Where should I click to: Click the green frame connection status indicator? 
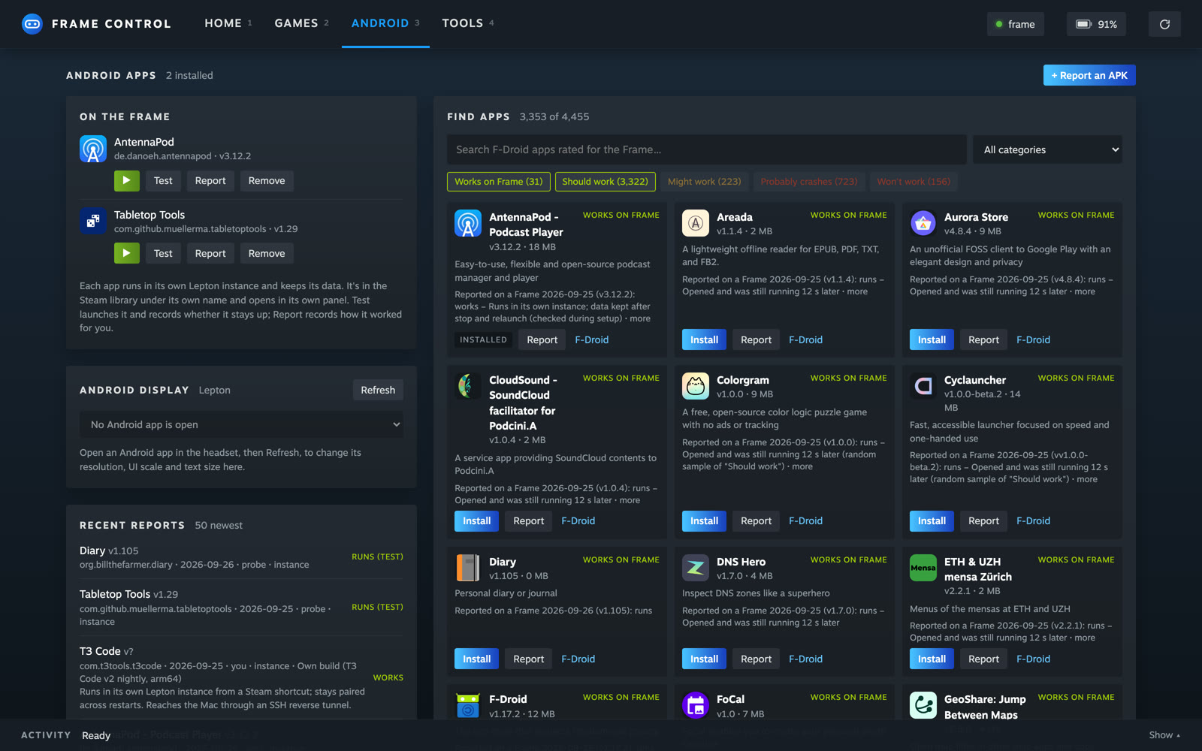tap(1015, 24)
